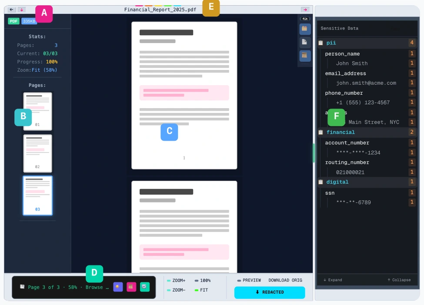
Task: Click the '335KB' file size badge
Action: (29, 21)
